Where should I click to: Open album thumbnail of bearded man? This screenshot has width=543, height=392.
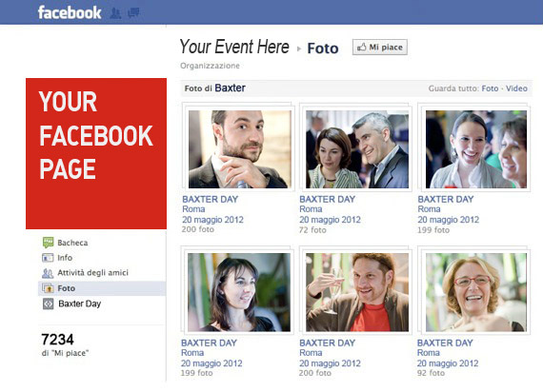239,149
